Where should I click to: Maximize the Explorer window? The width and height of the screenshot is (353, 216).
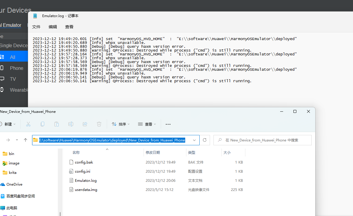pyautogui.click(x=295, y=112)
